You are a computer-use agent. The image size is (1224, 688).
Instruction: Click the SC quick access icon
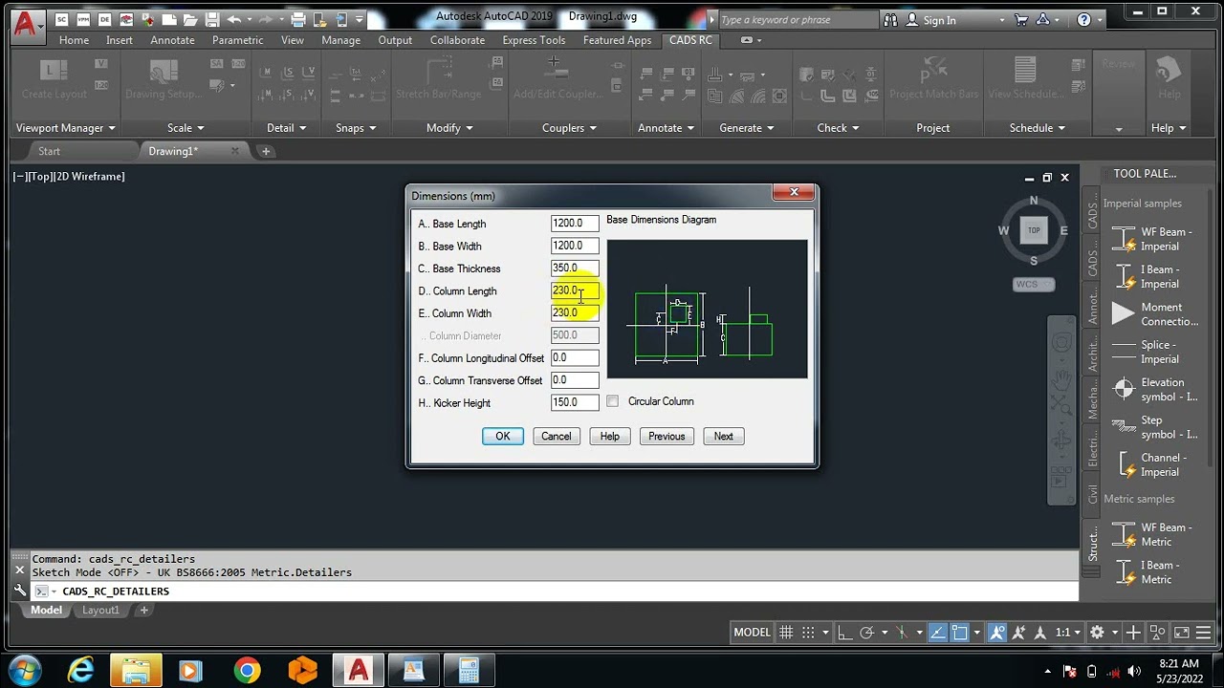[x=62, y=19]
